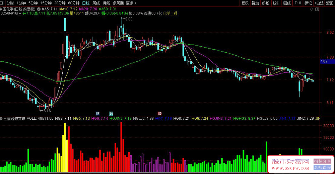Open the 多周期 multi-period view

coord(118,3)
